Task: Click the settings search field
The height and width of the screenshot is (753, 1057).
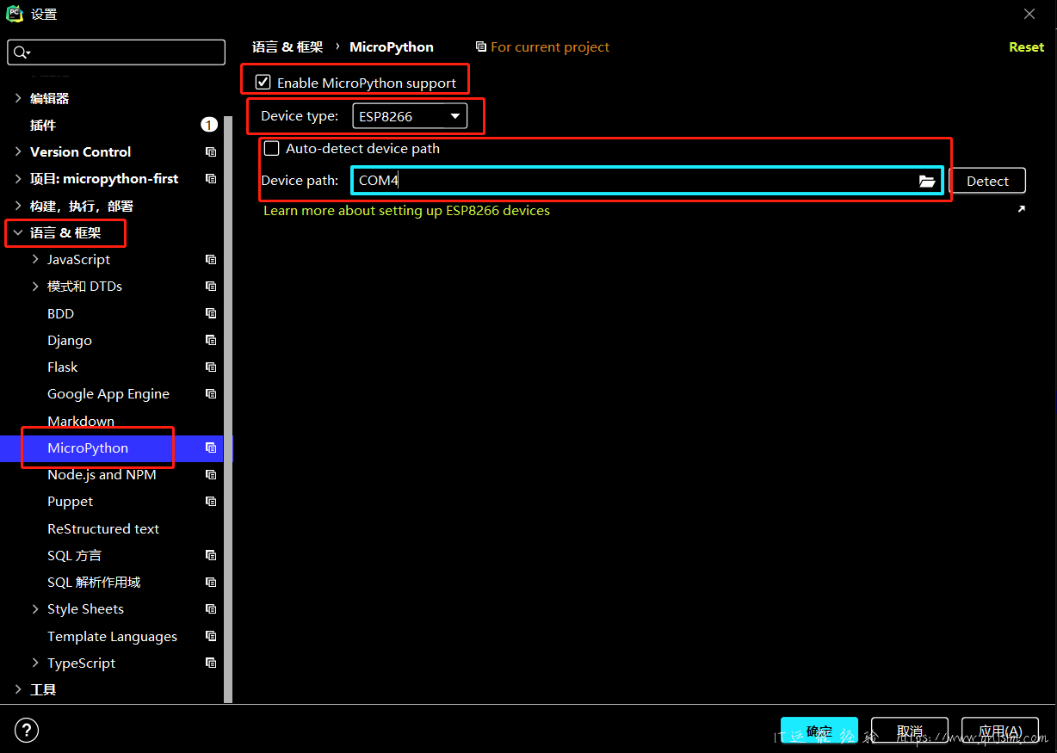Action: point(116,52)
